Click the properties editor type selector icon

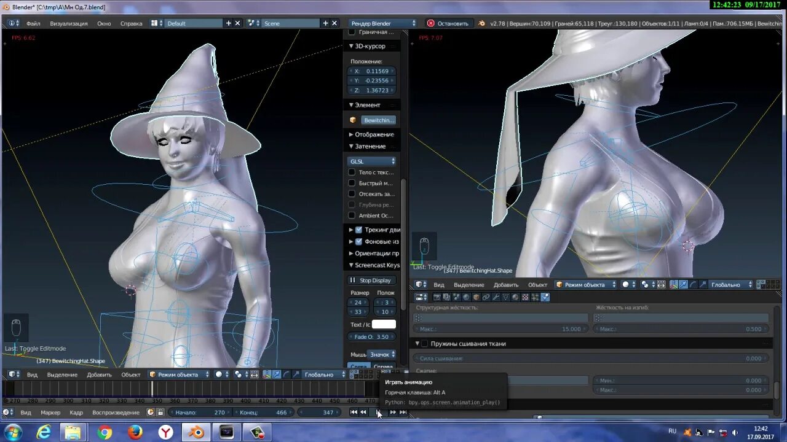pos(421,297)
